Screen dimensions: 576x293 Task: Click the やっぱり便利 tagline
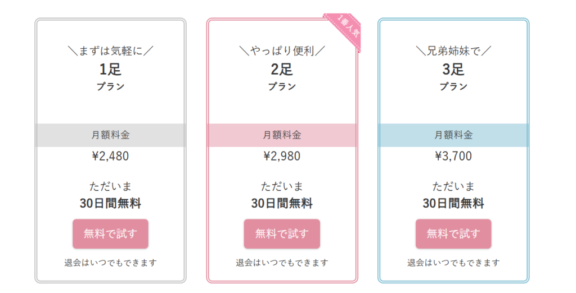pyautogui.click(x=282, y=52)
